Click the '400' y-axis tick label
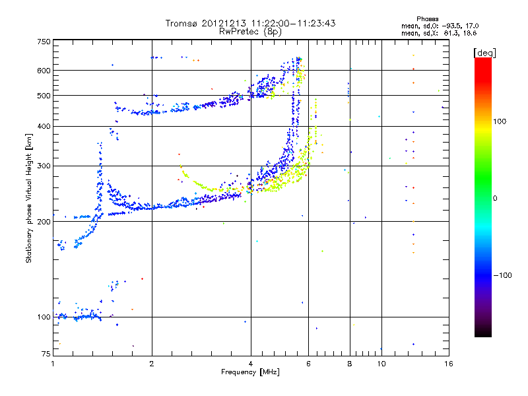The width and height of the screenshot is (528, 396). click(44, 126)
